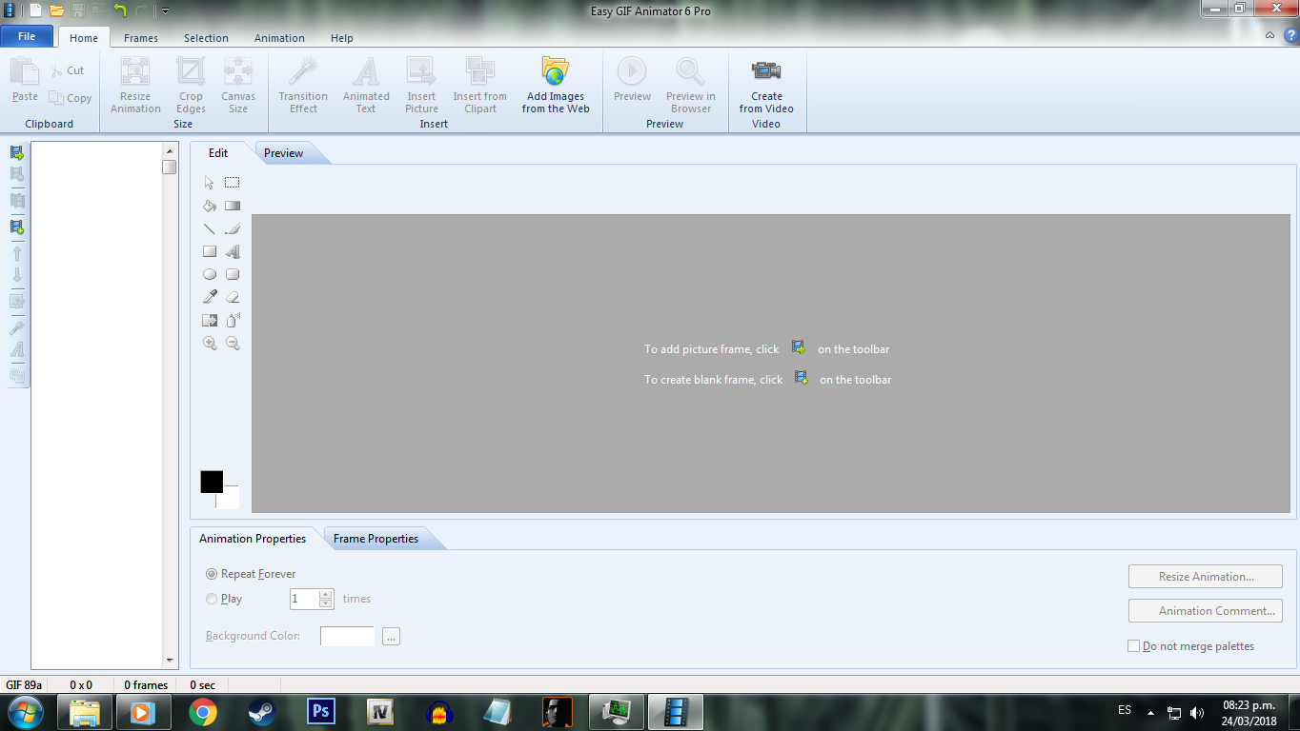Select the line drawing tool

click(x=210, y=228)
